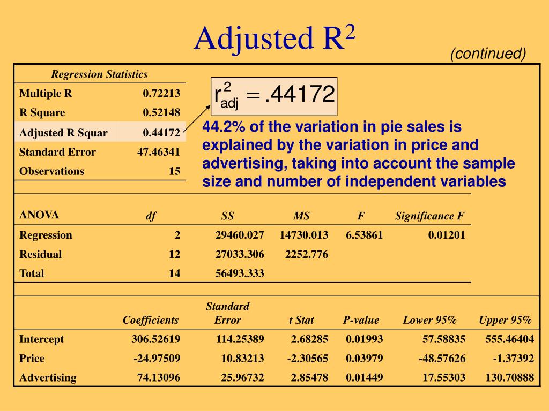Select the Regression Statistics heading
The image size is (549, 411).
click(x=99, y=74)
